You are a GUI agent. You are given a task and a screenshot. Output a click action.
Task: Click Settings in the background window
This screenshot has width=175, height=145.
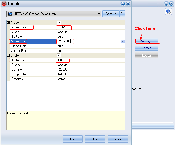click(x=146, y=41)
